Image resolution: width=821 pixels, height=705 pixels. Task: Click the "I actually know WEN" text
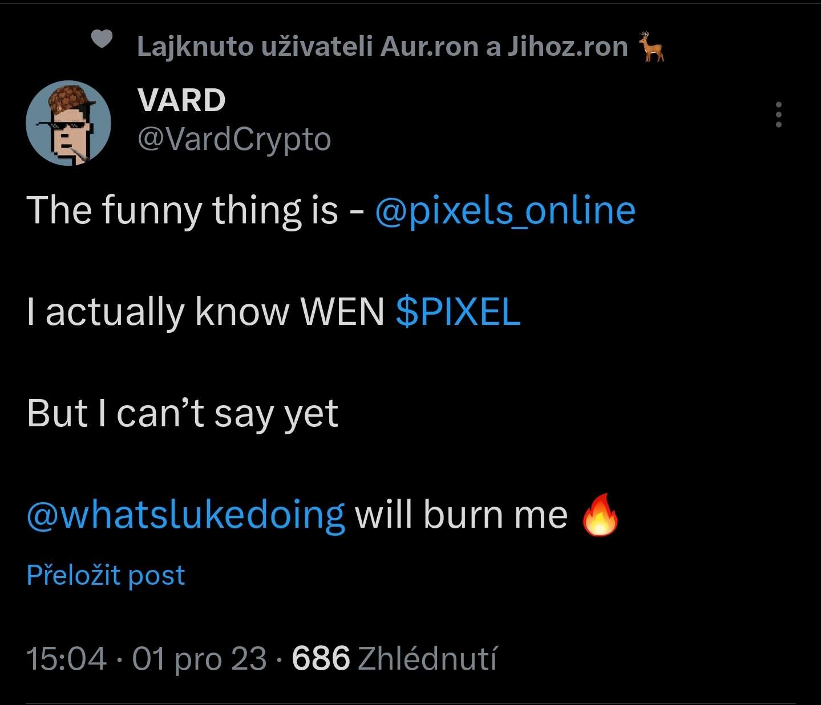205,312
